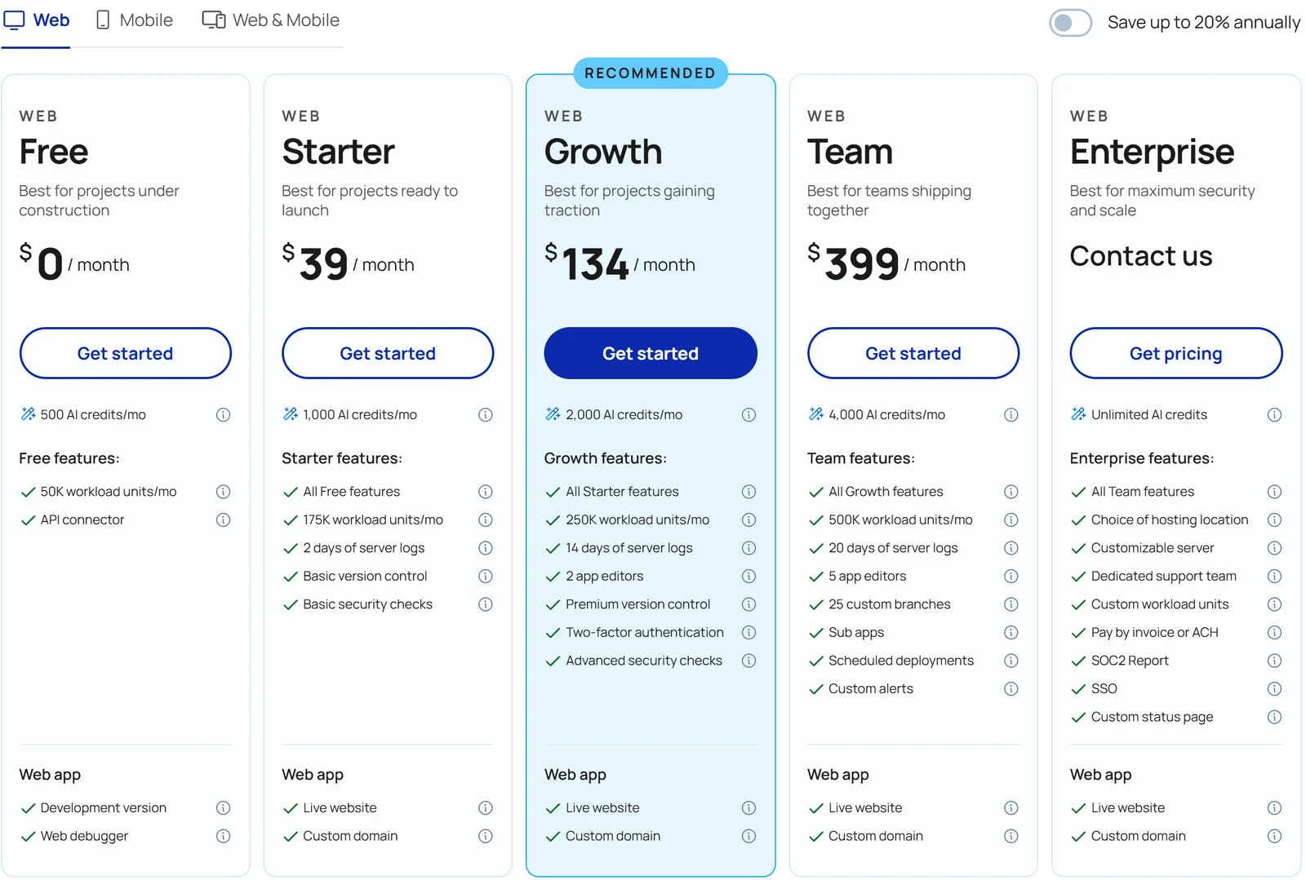Screen dimensions: 1306x880
Task: Open info icon for Unlimited AI credits
Action: click(1274, 415)
